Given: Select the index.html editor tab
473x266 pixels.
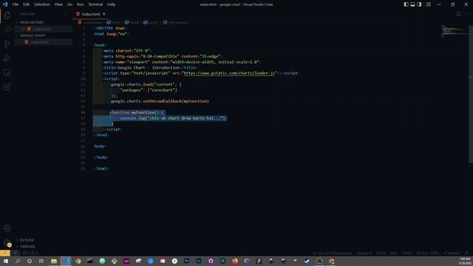Looking at the screenshot, I should [90, 14].
